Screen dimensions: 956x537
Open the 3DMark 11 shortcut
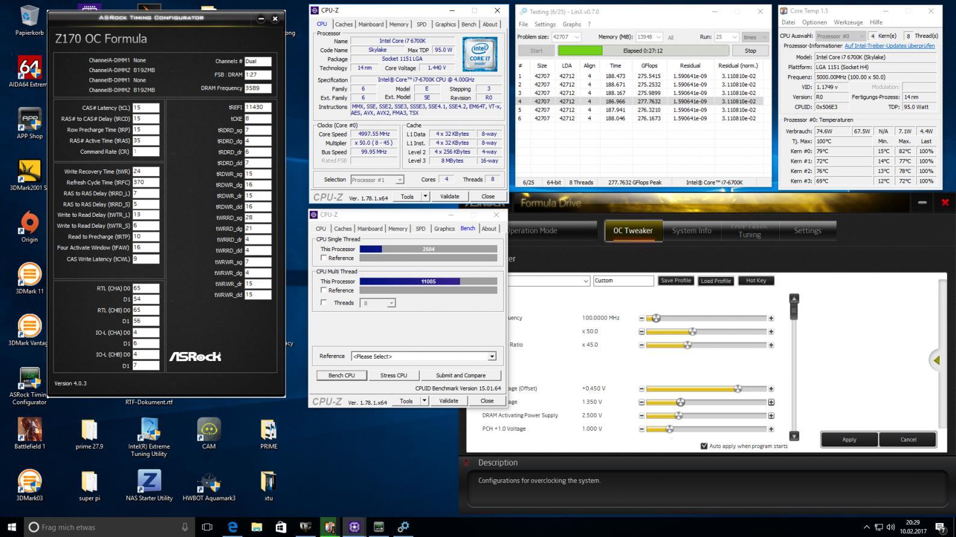click(29, 279)
